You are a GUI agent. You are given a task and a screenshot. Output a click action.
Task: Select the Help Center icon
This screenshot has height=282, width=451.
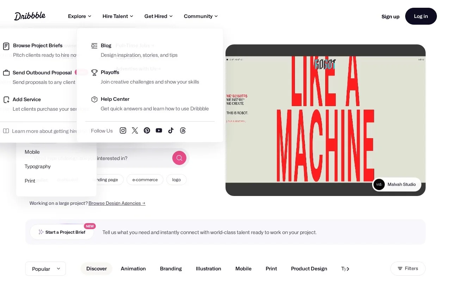(94, 99)
